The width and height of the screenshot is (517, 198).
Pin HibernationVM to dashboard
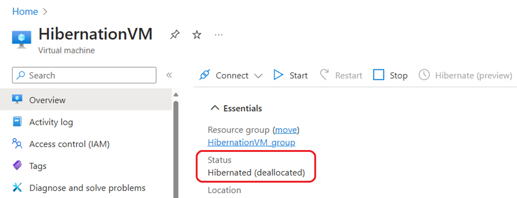[x=175, y=35]
